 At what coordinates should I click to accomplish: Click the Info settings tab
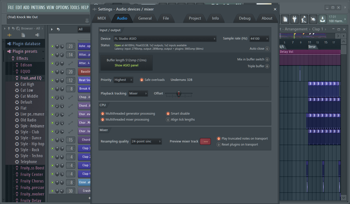tap(215, 18)
